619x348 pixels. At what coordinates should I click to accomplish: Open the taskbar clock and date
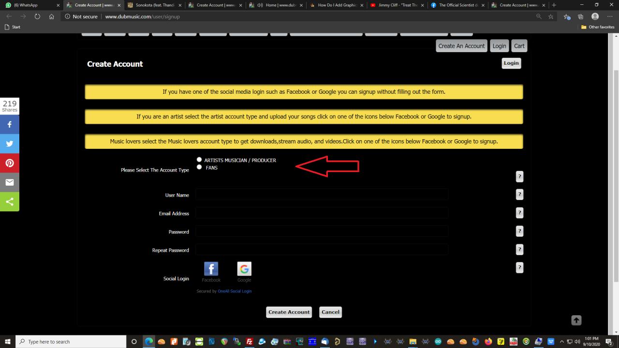click(x=591, y=342)
